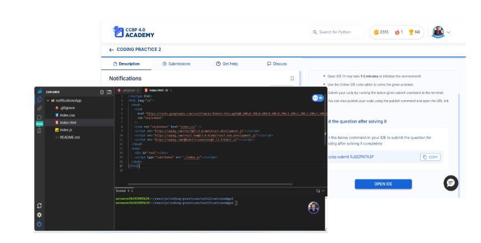Click the terminal layout icon beside chevron
This screenshot has height=243, width=481.
tap(318, 191)
